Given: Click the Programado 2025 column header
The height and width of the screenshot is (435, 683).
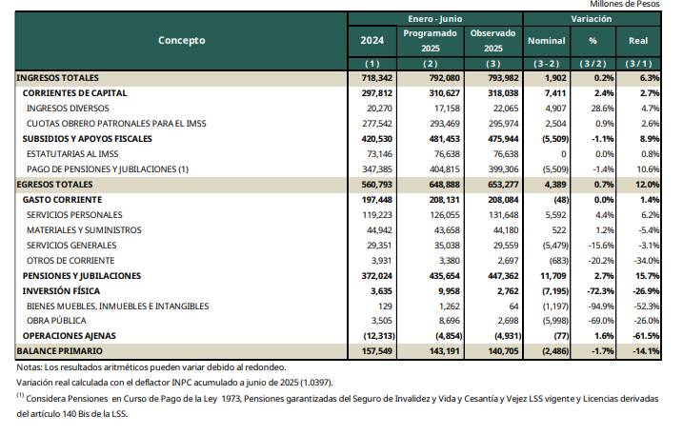Looking at the screenshot, I should pyautogui.click(x=431, y=40).
